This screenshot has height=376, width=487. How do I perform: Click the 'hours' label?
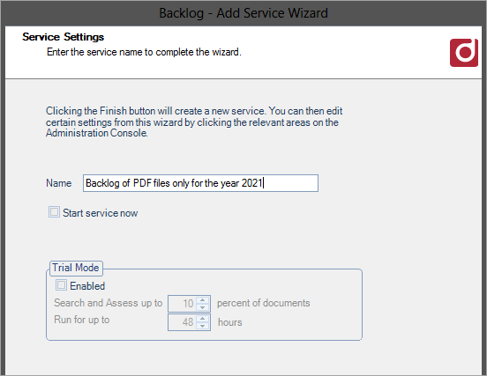(230, 322)
